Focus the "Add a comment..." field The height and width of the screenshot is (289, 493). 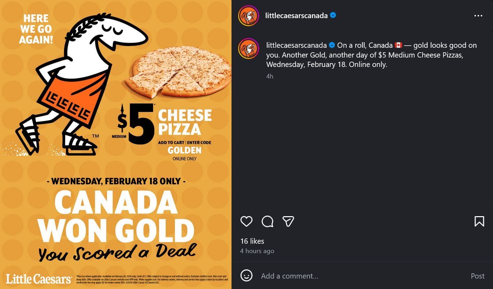363,276
